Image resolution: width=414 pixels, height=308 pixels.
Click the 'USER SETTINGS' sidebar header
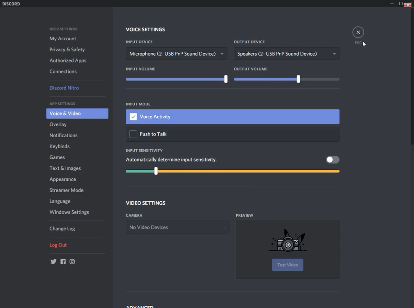click(x=63, y=29)
